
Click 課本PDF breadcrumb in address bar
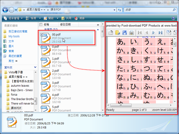[x=56, y=10]
